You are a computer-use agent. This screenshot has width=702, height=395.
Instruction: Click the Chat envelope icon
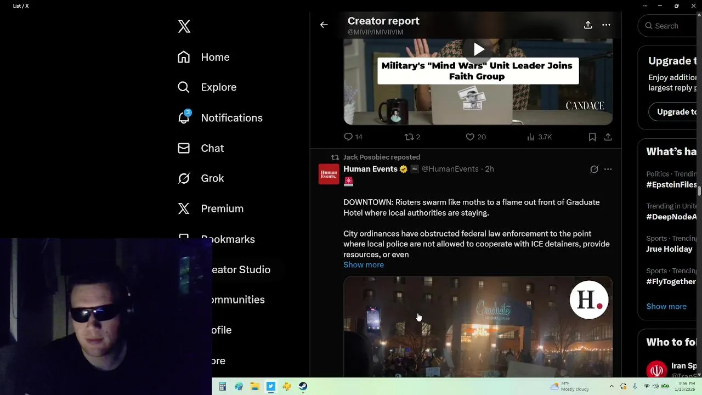point(184,148)
